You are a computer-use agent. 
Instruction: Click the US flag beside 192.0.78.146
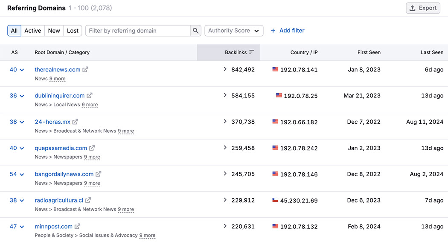click(275, 174)
